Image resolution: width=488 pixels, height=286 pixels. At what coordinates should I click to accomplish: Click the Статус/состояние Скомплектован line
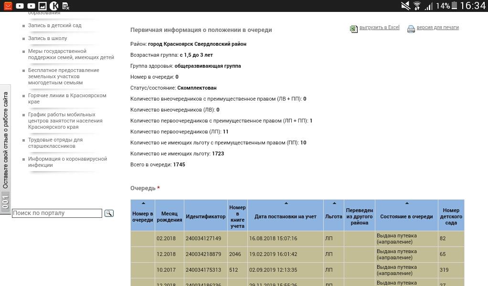(x=173, y=88)
